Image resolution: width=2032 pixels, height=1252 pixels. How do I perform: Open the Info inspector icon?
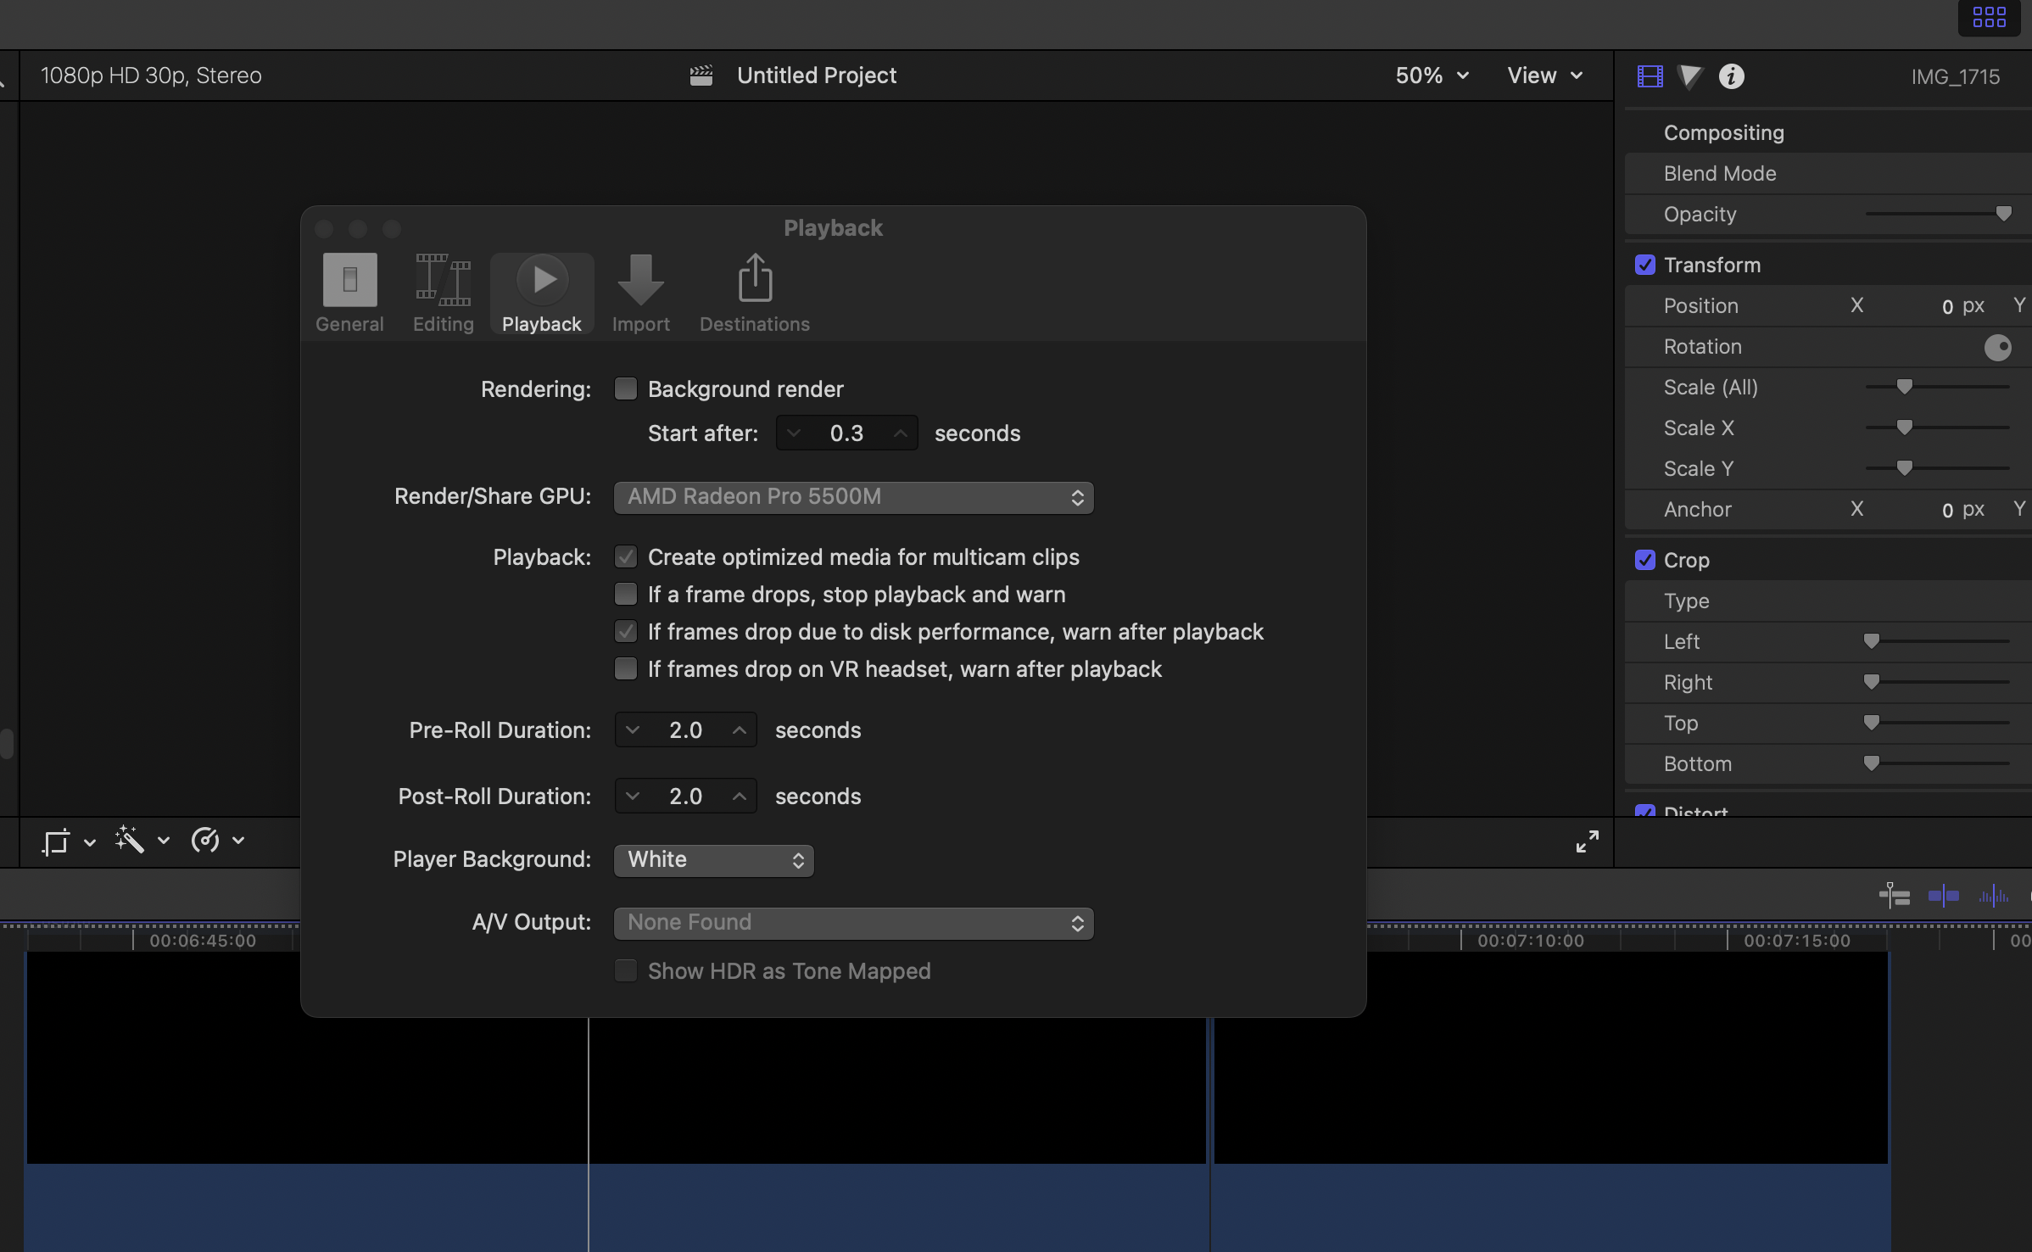tap(1731, 76)
